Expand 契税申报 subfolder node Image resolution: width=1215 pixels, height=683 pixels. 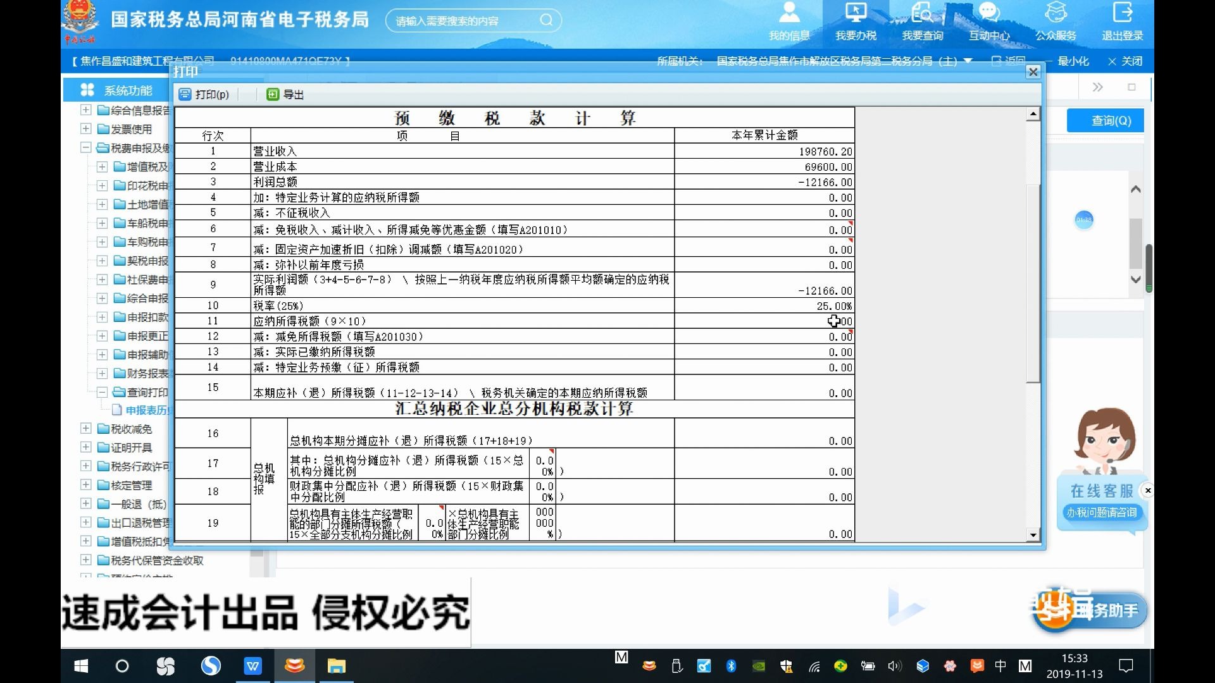point(102,261)
